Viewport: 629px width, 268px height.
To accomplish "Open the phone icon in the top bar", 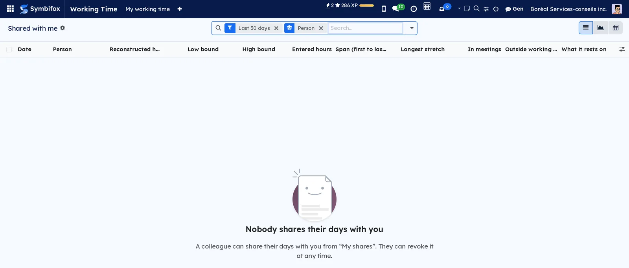I will (384, 9).
